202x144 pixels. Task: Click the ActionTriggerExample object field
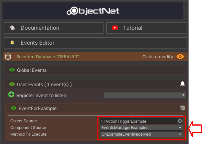click(x=139, y=121)
